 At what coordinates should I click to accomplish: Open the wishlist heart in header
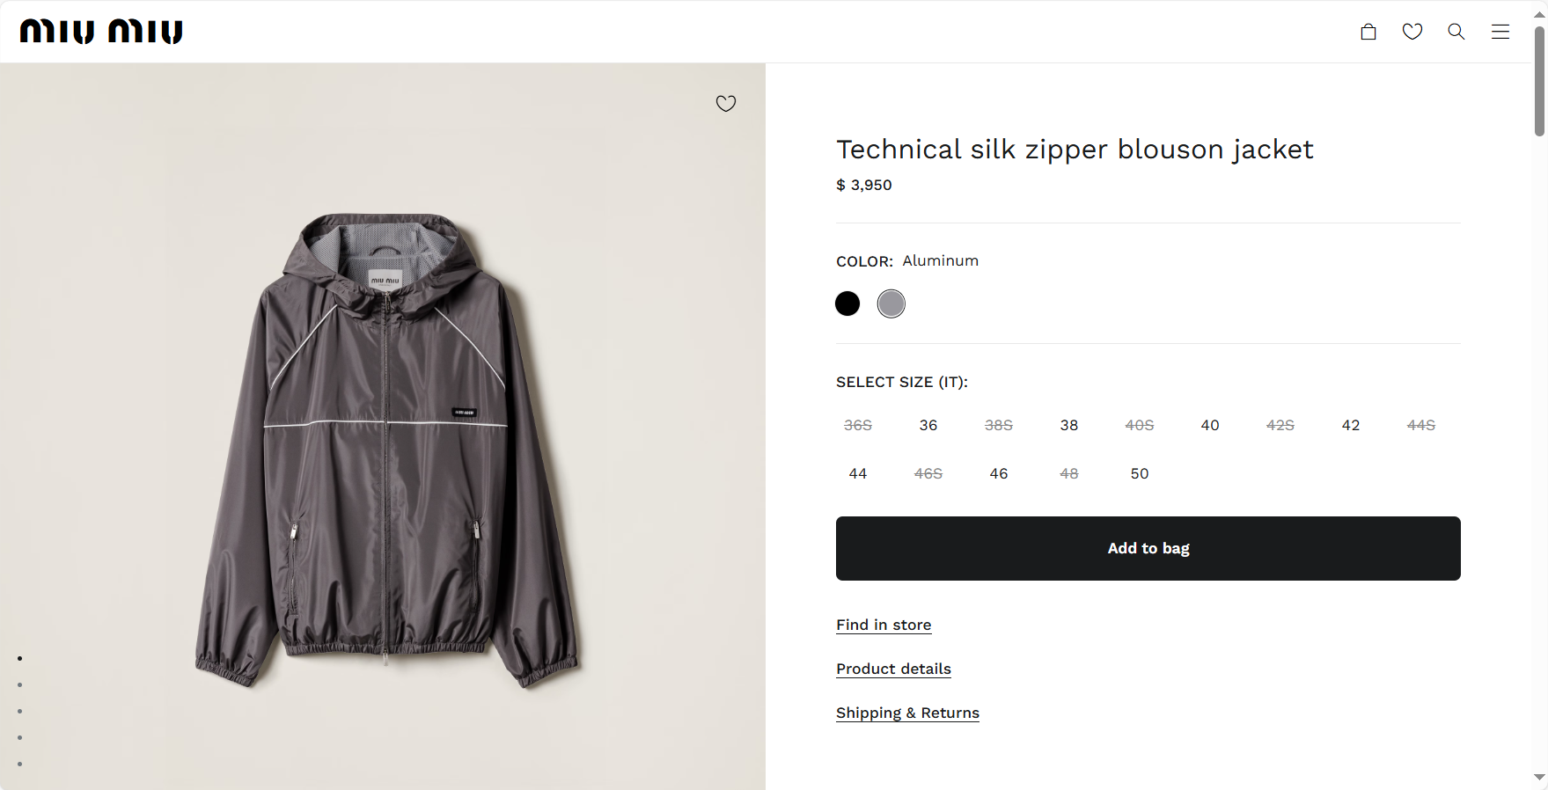(x=1412, y=32)
